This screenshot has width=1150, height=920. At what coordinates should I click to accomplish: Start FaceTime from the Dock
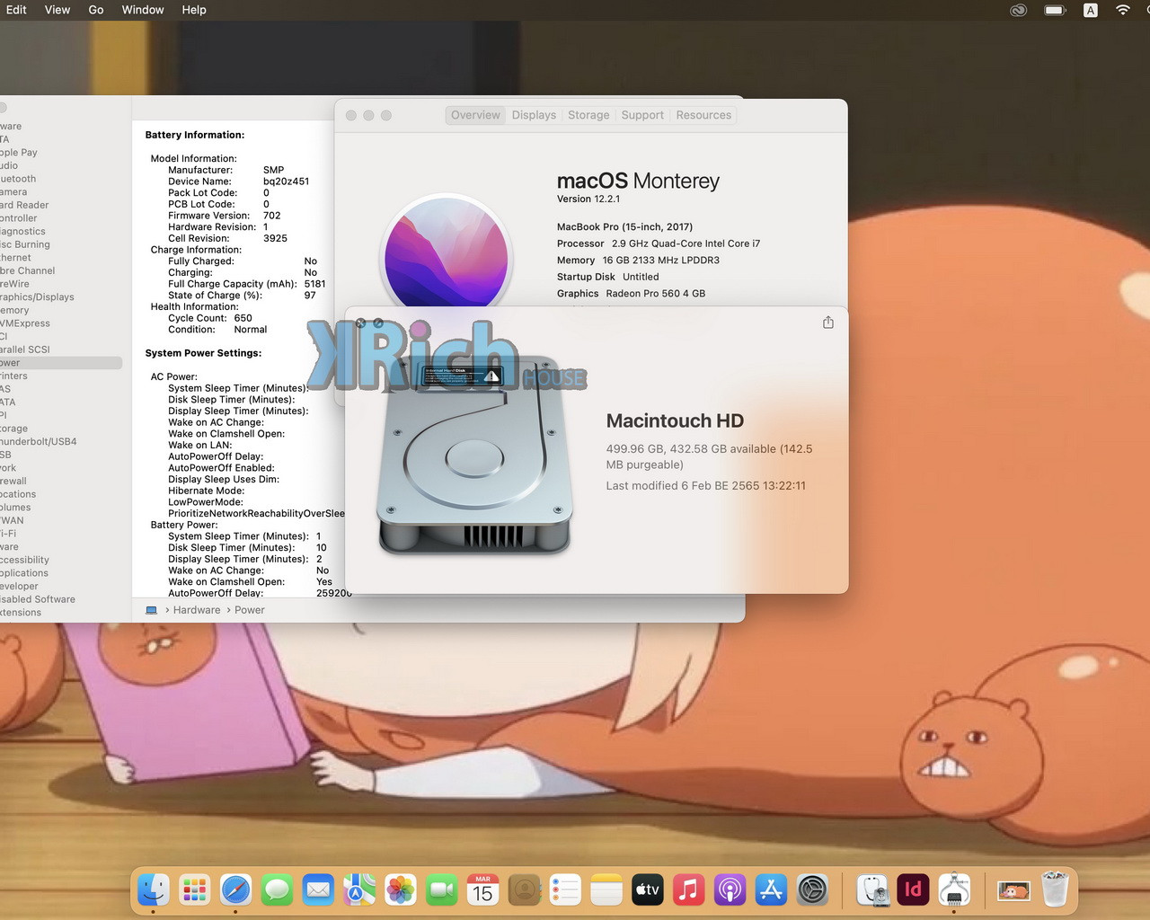[441, 890]
